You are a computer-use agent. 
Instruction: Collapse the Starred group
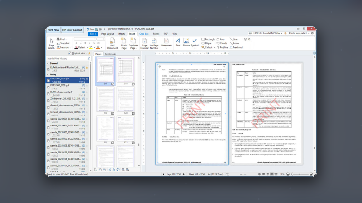(x=48, y=63)
